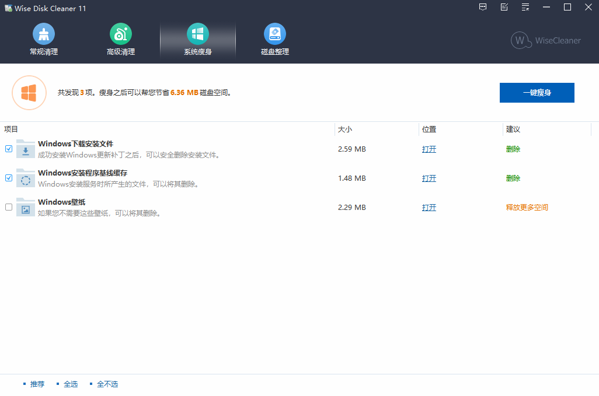This screenshot has width=599, height=396.
Task: Uncheck the Windows安装程序基线缓存 checkbox
Action: pyautogui.click(x=9, y=178)
